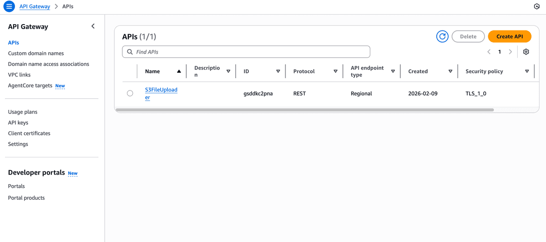The width and height of the screenshot is (546, 242).
Task: Sort by Created column arrow
Action: pos(450,71)
